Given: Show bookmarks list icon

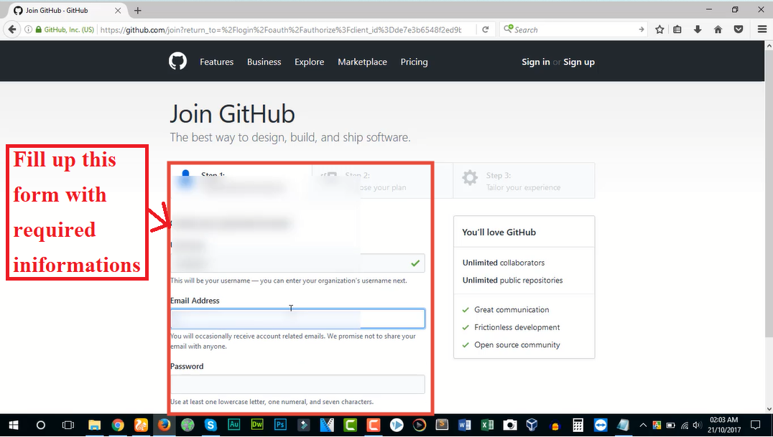Looking at the screenshot, I should coord(677,29).
